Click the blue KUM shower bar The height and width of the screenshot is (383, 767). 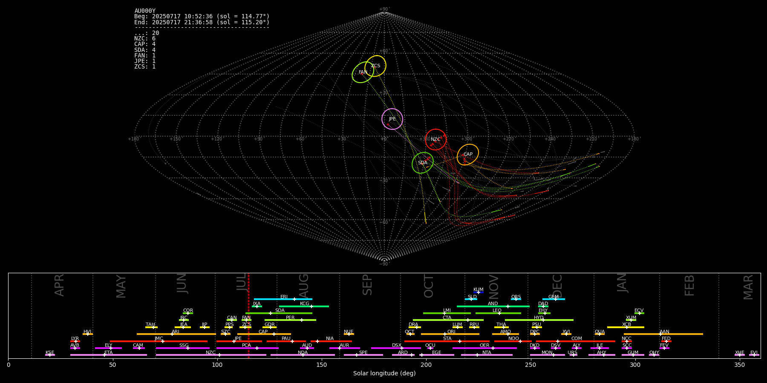pyautogui.click(x=479, y=292)
